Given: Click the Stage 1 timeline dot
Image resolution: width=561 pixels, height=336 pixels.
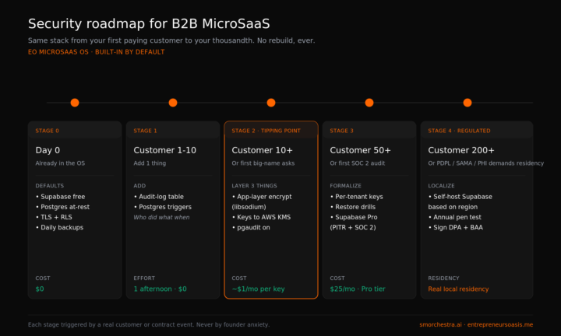Looking at the screenshot, I should [x=173, y=103].
